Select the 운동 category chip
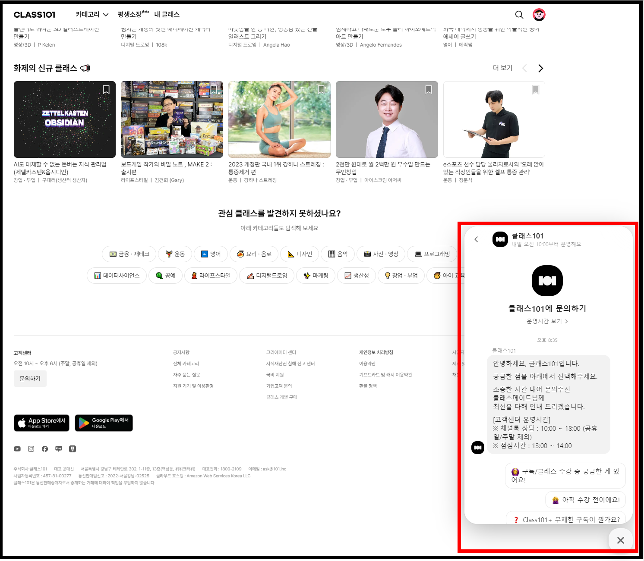The height and width of the screenshot is (561, 644). pos(175,254)
